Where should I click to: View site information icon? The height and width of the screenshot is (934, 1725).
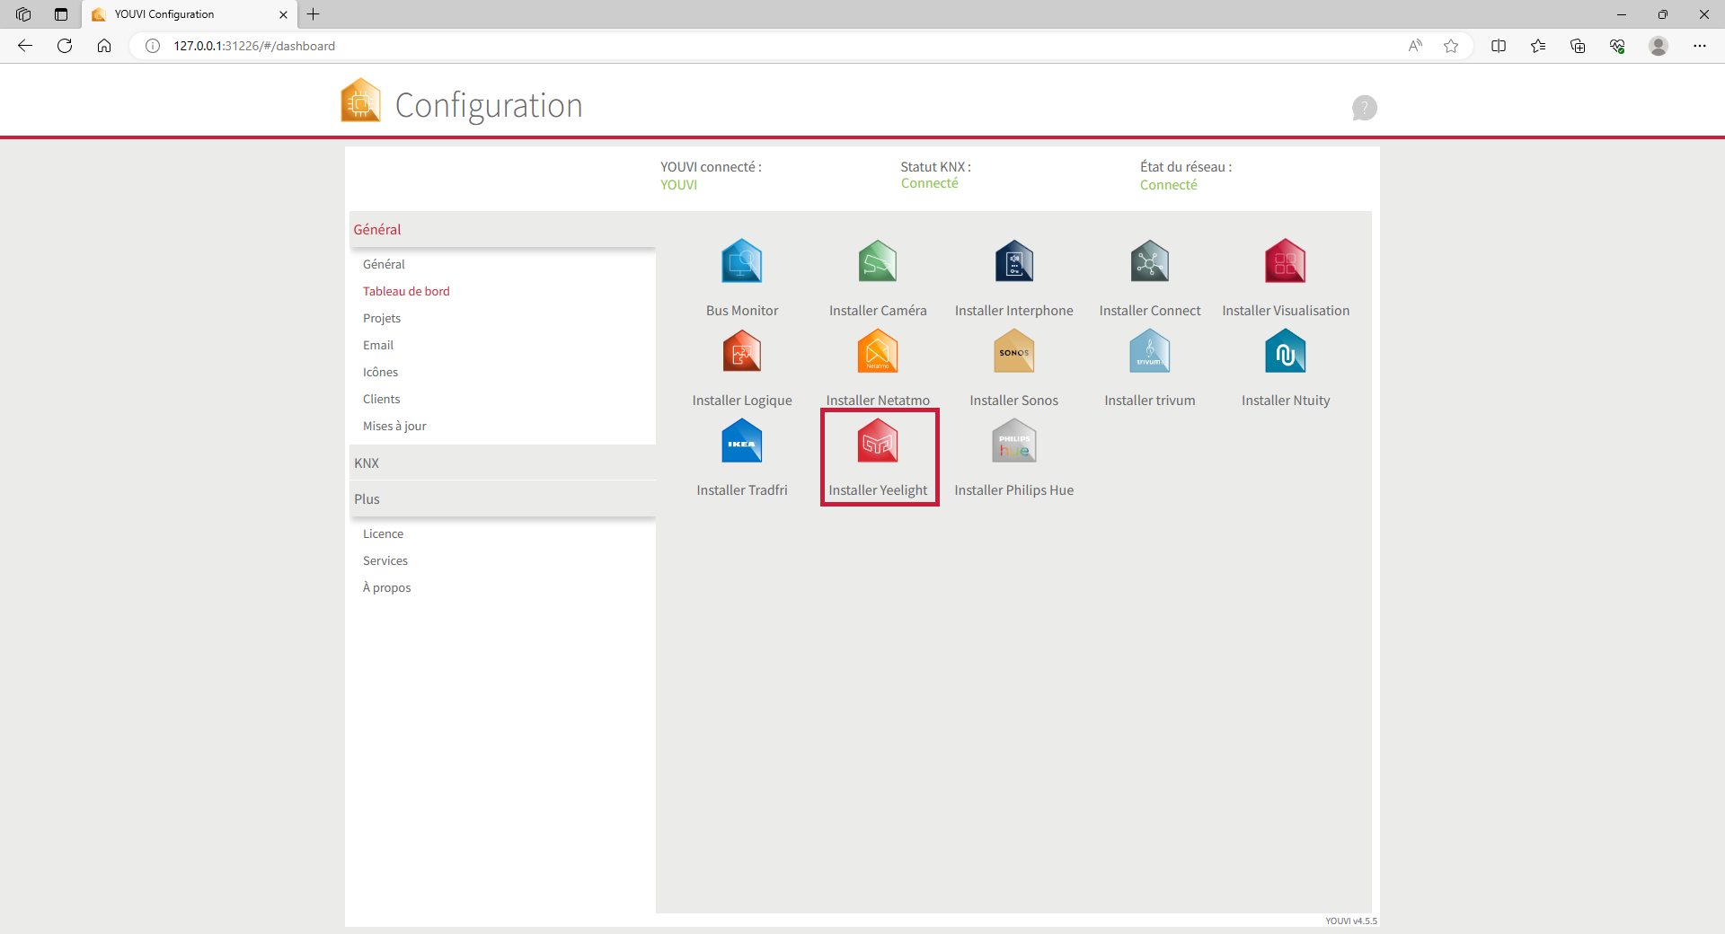coord(153,46)
